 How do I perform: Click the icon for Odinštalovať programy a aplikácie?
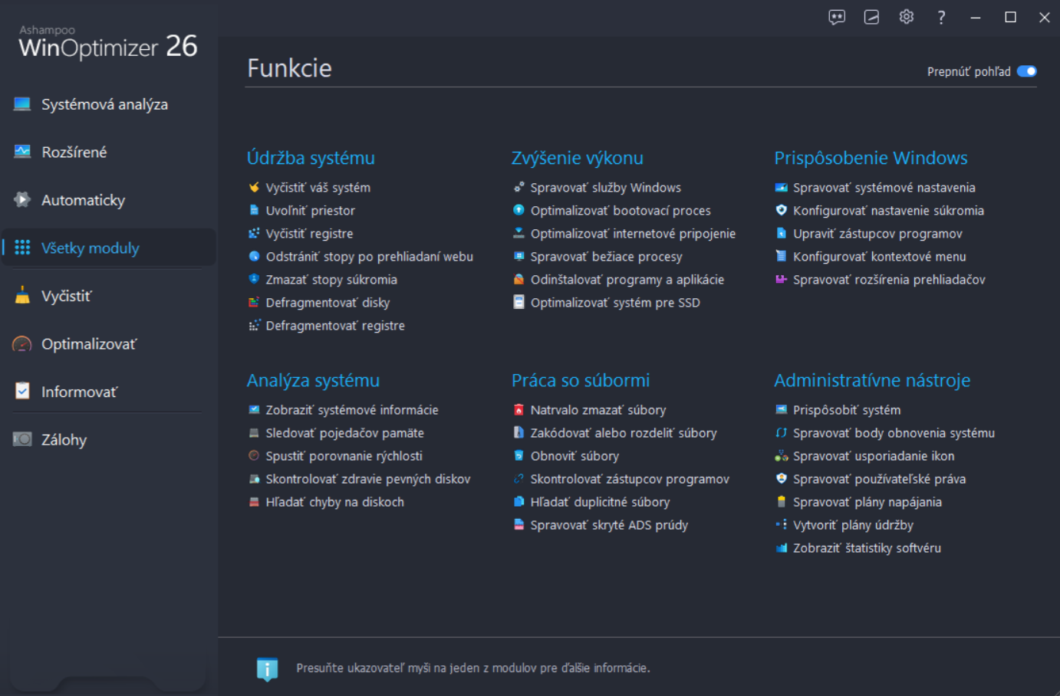(518, 280)
